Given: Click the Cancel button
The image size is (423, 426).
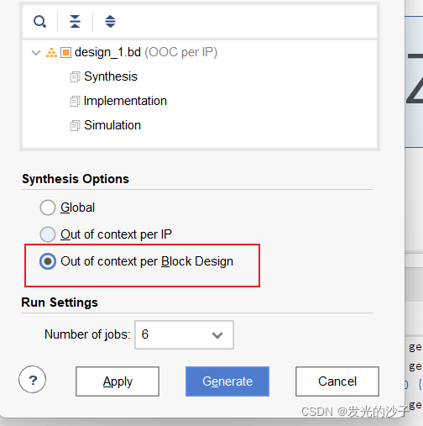Looking at the screenshot, I should pyautogui.click(x=337, y=381).
